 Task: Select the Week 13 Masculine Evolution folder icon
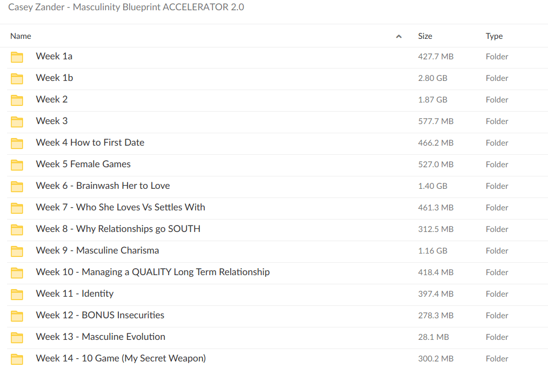[x=17, y=337]
